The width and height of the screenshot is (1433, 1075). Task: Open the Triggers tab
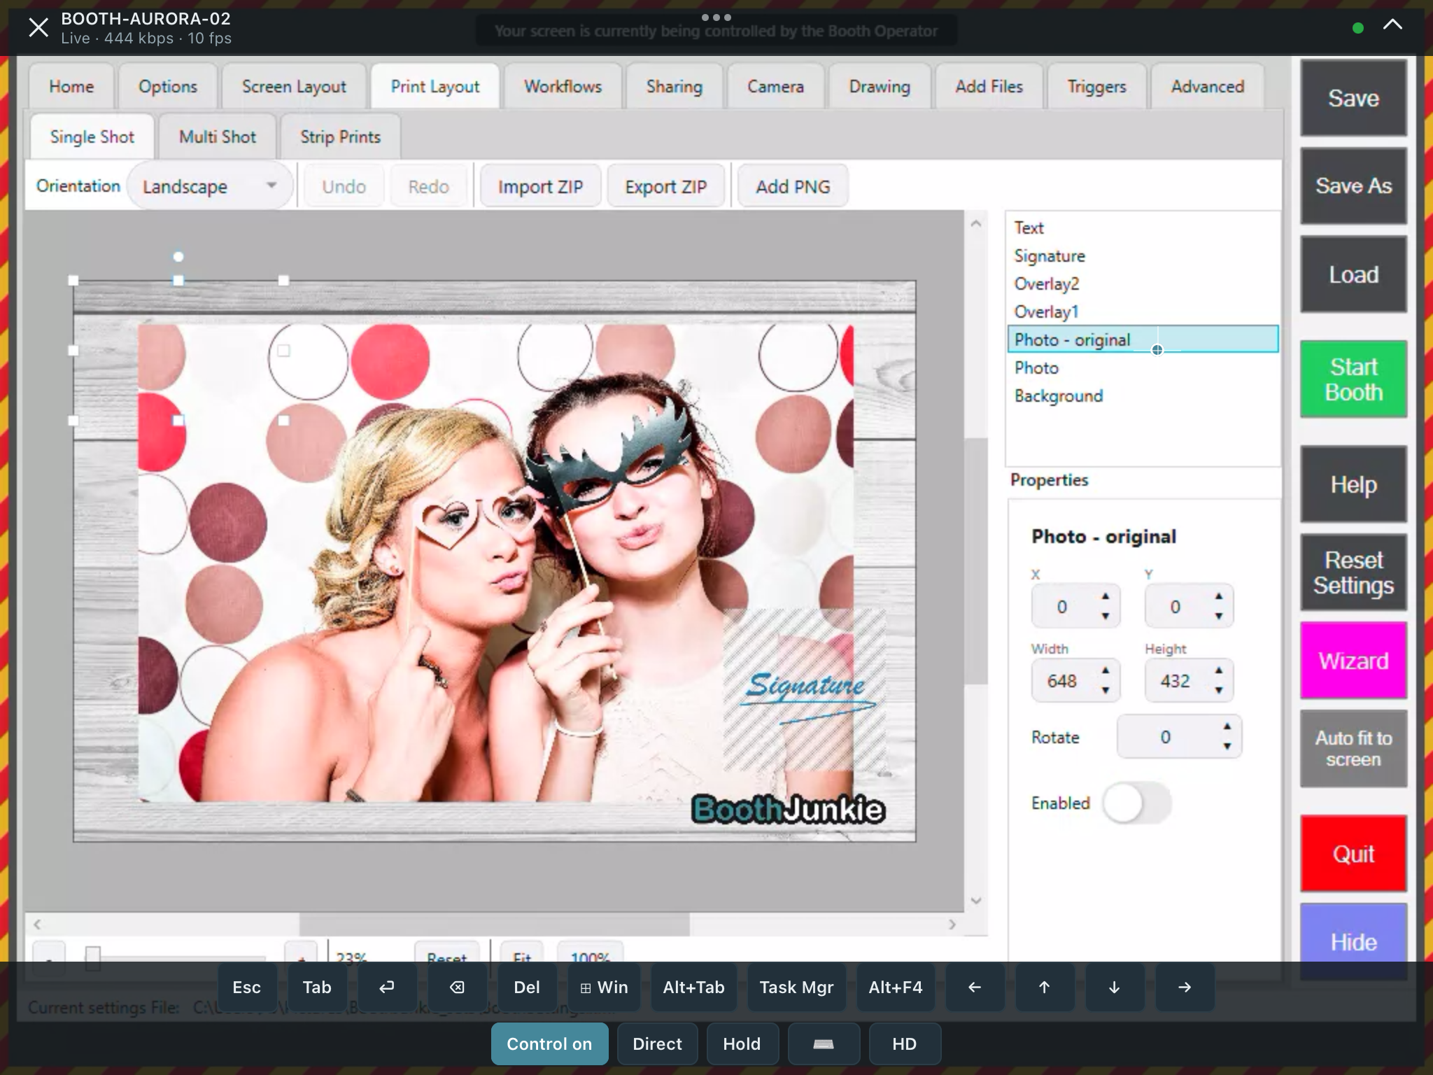coord(1096,86)
